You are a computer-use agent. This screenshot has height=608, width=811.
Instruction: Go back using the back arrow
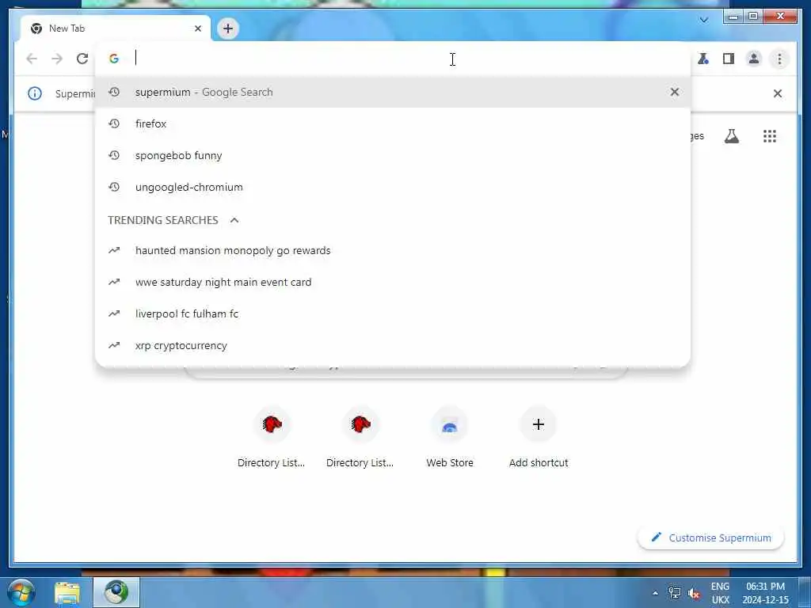(x=32, y=59)
